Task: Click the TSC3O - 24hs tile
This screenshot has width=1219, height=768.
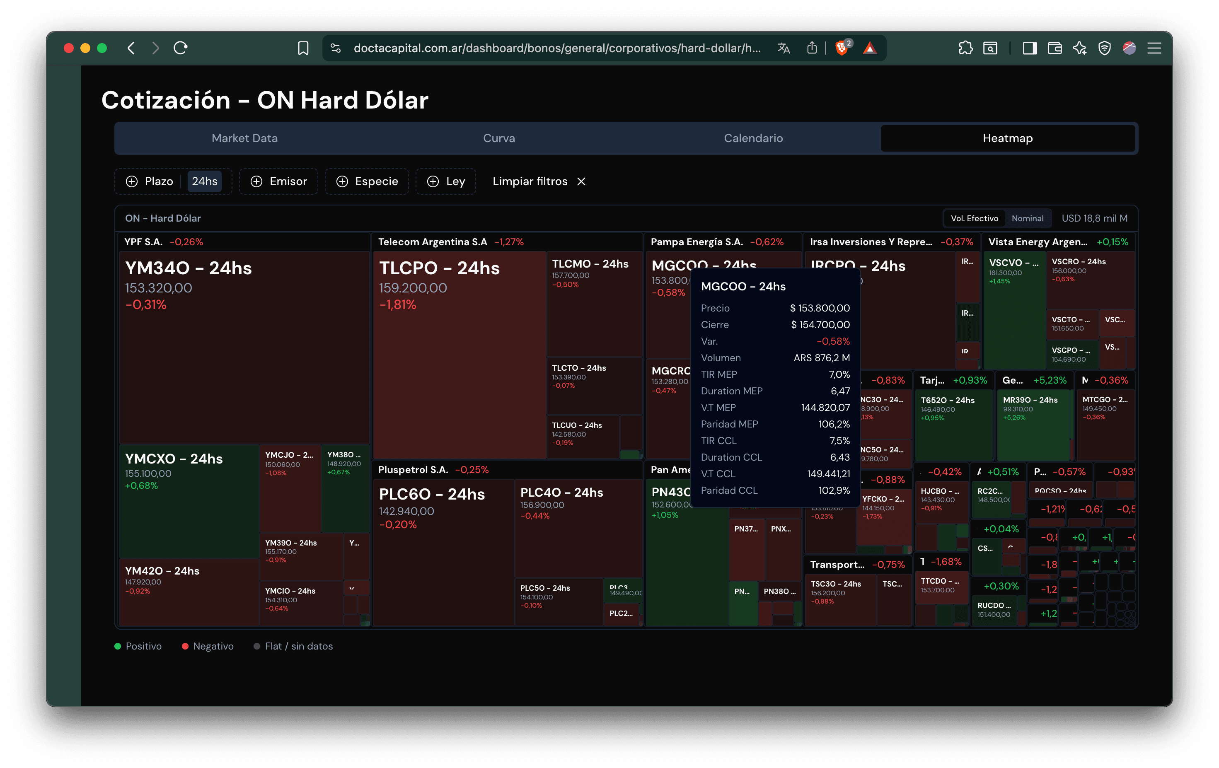Action: click(841, 600)
